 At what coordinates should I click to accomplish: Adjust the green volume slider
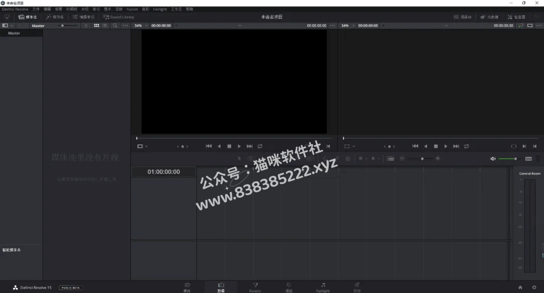(509, 159)
